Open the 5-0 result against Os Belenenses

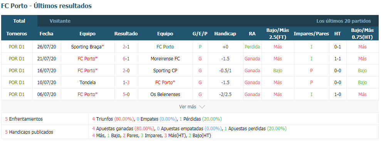coord(126,94)
